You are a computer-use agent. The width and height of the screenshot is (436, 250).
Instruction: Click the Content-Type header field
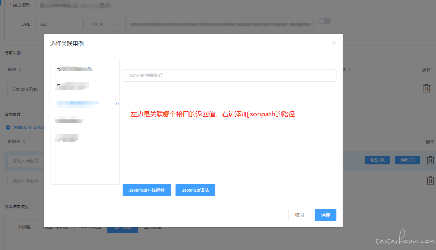tap(26, 89)
